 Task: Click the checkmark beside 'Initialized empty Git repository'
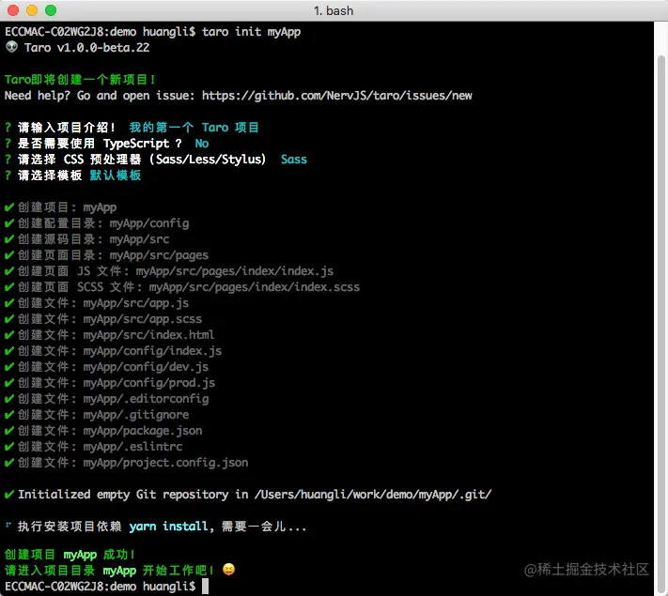click(9, 495)
